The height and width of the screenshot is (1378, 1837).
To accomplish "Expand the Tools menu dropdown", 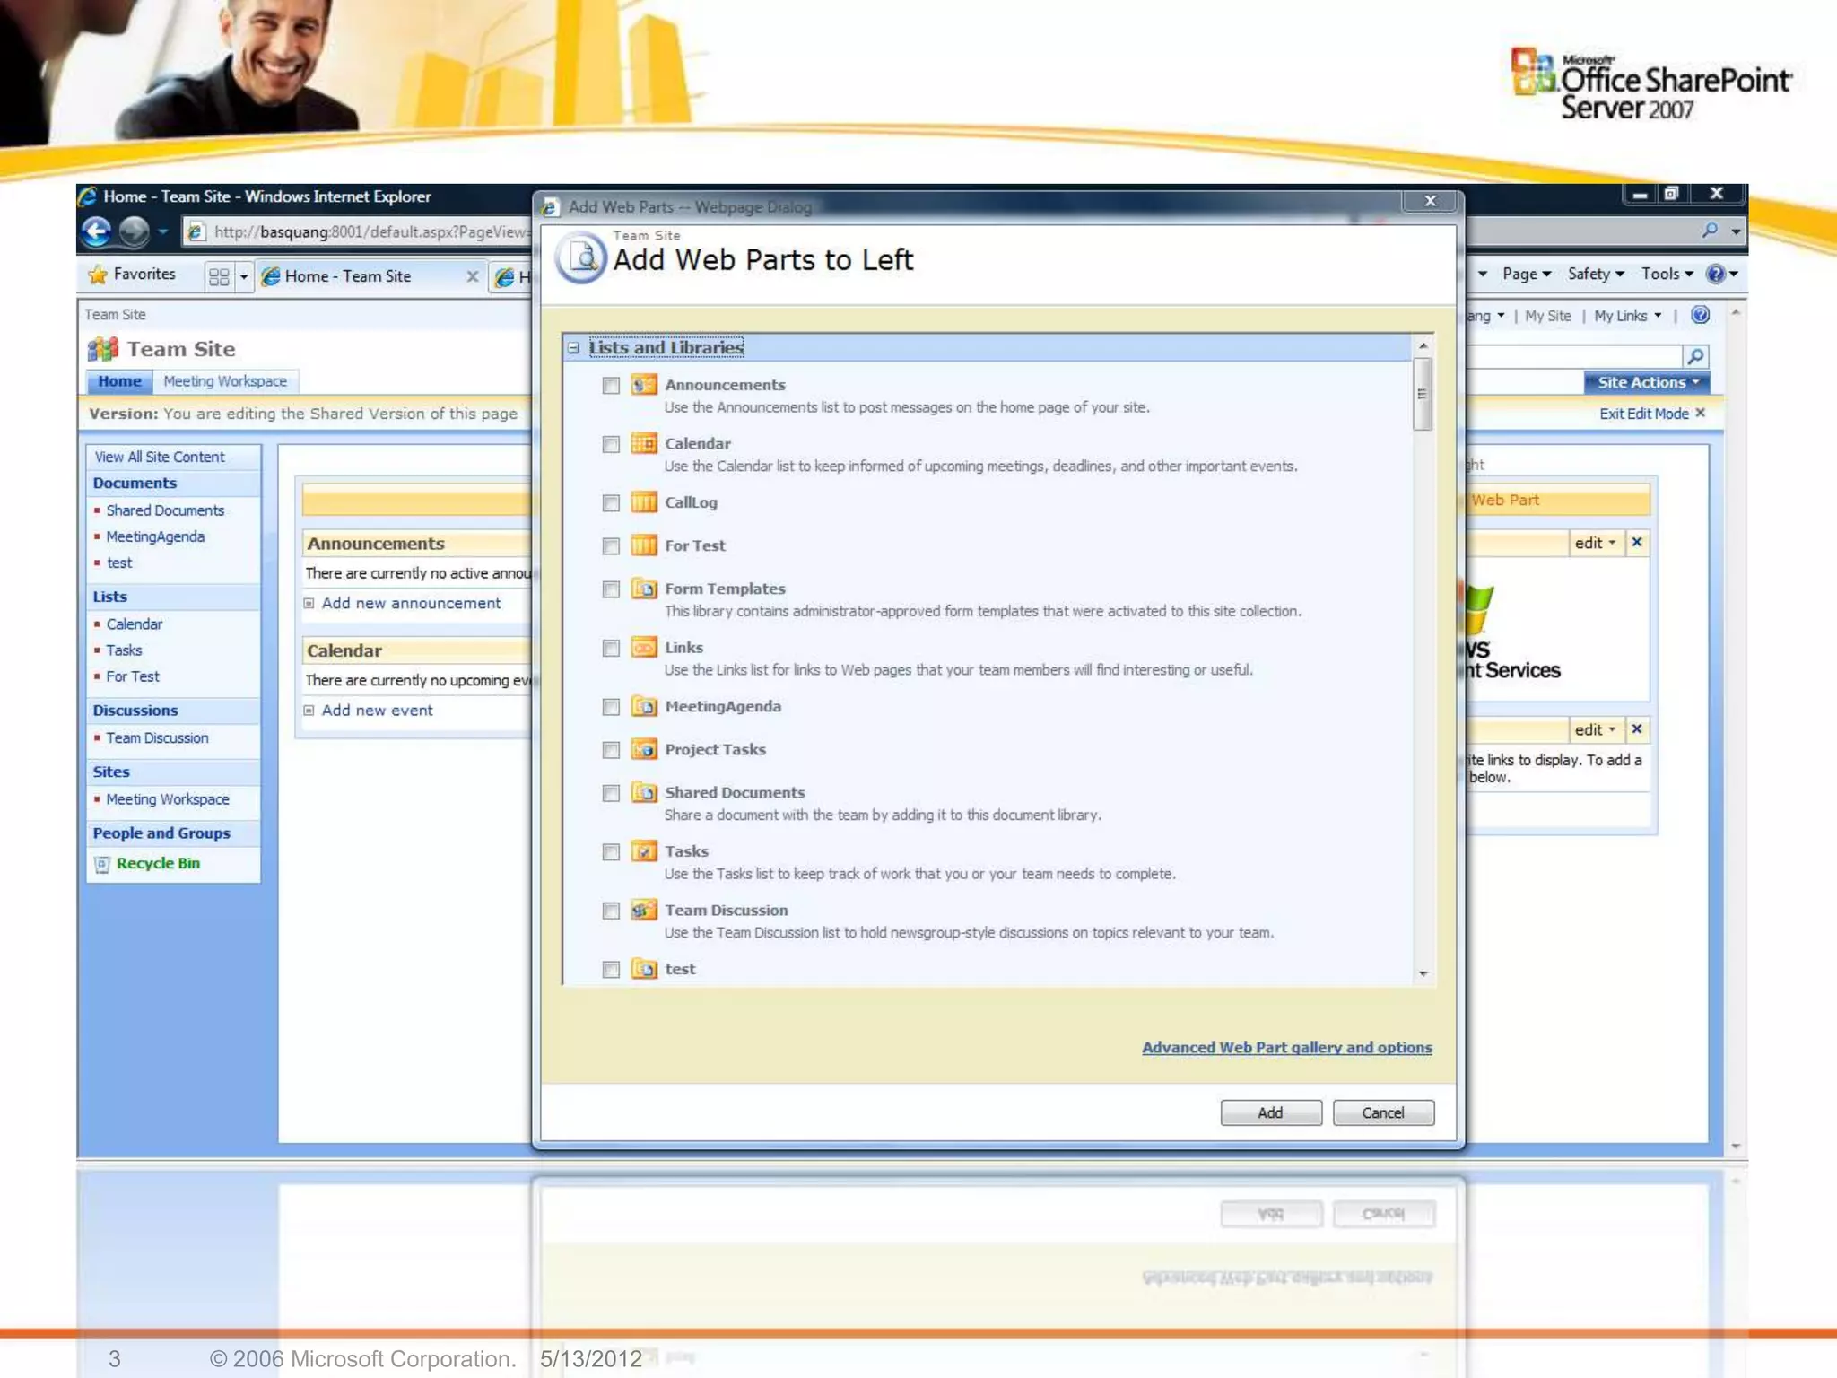I will tap(1667, 275).
